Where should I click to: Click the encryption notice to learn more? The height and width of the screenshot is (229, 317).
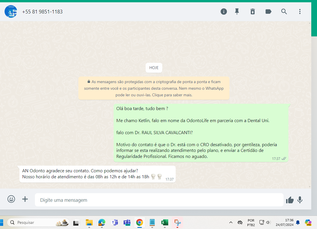pyautogui.click(x=154, y=88)
